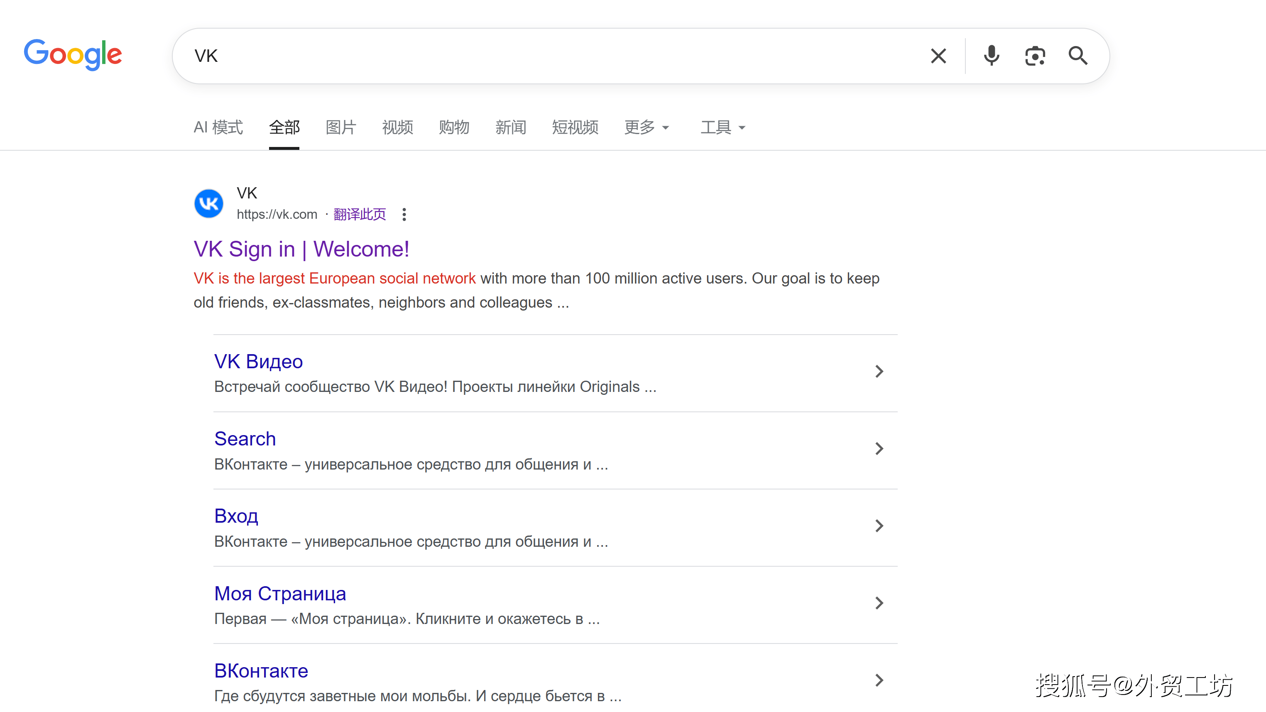This screenshot has height=712, width=1266.
Task: Click the VK favicon next to vk.com
Action: 208,203
